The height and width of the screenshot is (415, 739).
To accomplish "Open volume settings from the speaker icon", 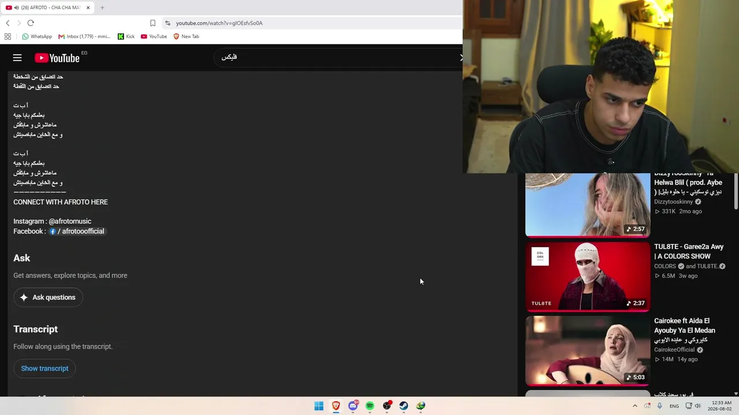I will point(697,406).
